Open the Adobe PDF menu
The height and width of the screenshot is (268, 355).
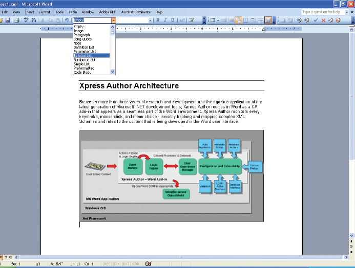[108, 12]
